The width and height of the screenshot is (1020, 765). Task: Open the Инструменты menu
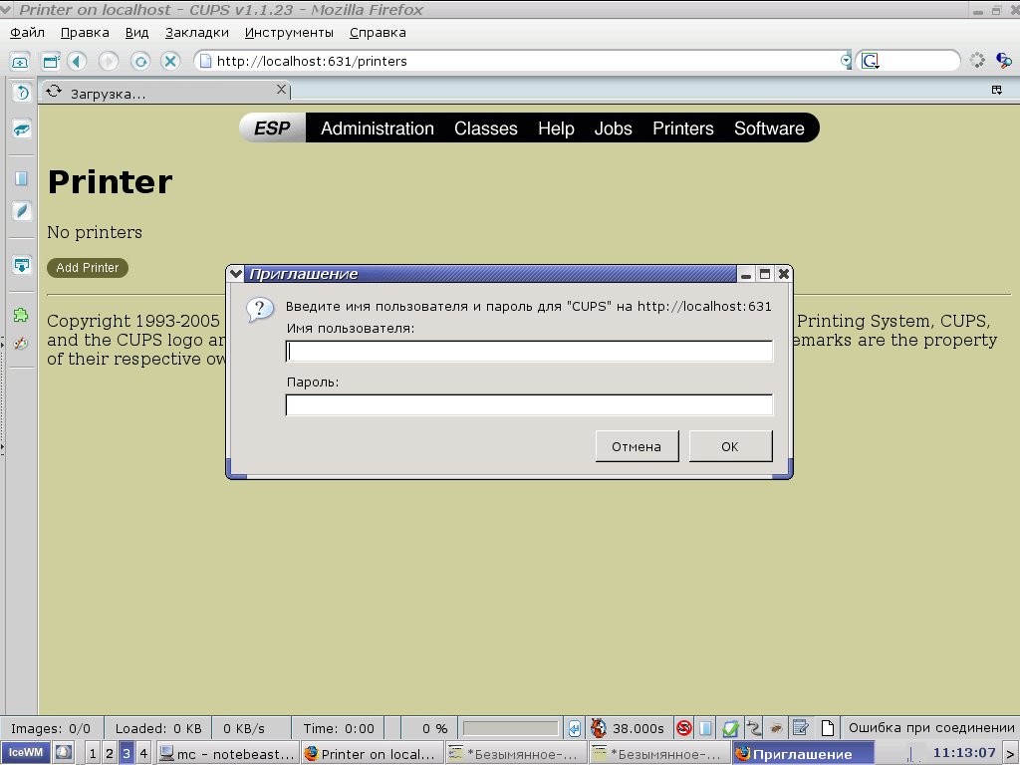(x=289, y=33)
